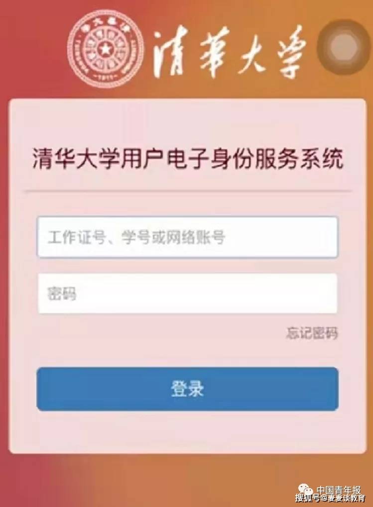Click the placeholder text inside the account field
373x507 pixels.
tap(136, 237)
